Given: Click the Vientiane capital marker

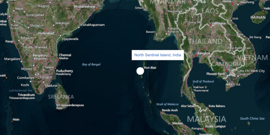Looking at the screenshot, I should click(211, 26).
